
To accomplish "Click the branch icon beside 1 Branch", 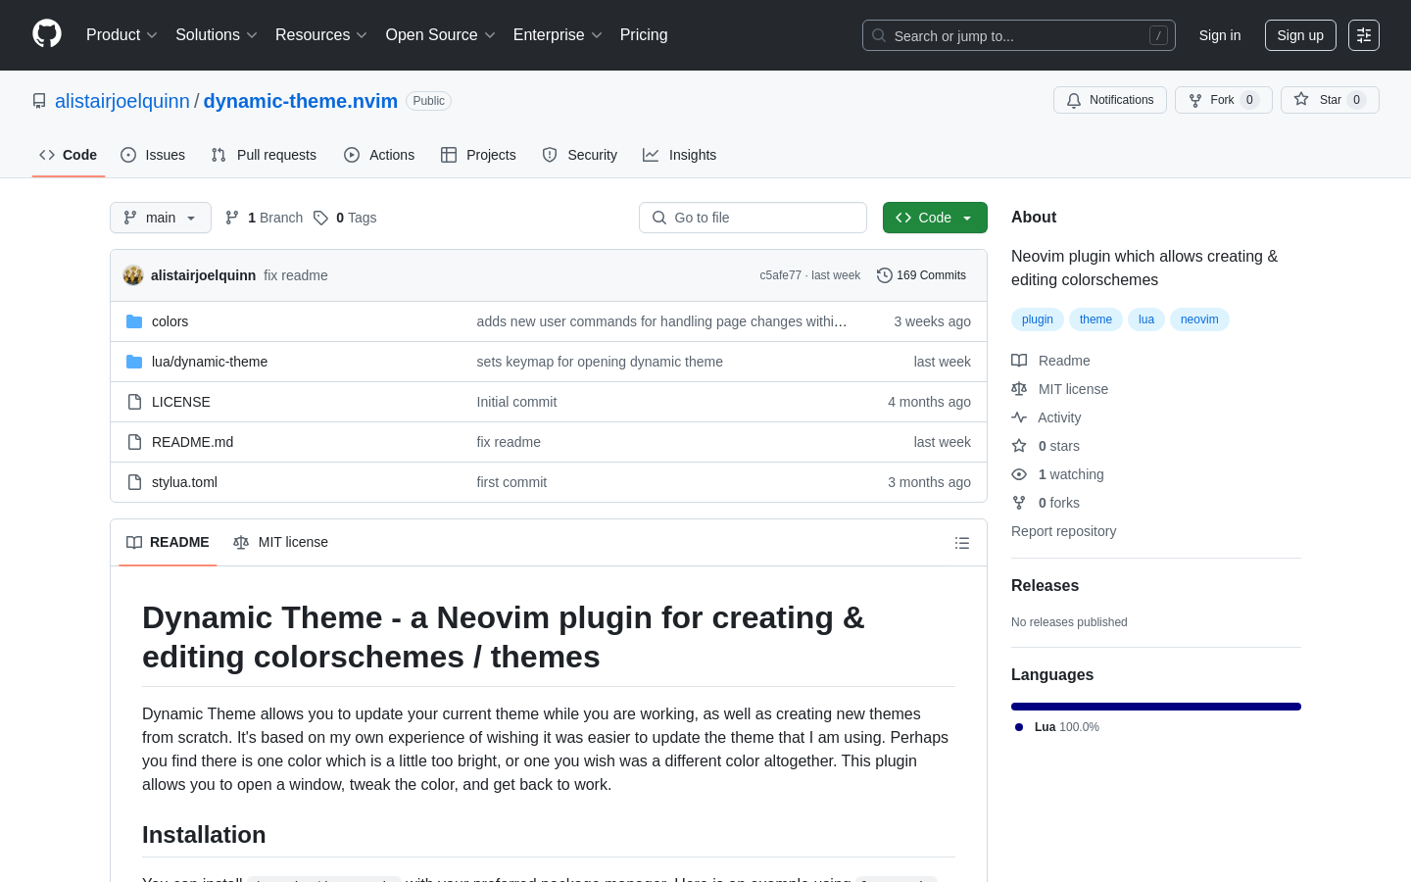I will click(232, 218).
